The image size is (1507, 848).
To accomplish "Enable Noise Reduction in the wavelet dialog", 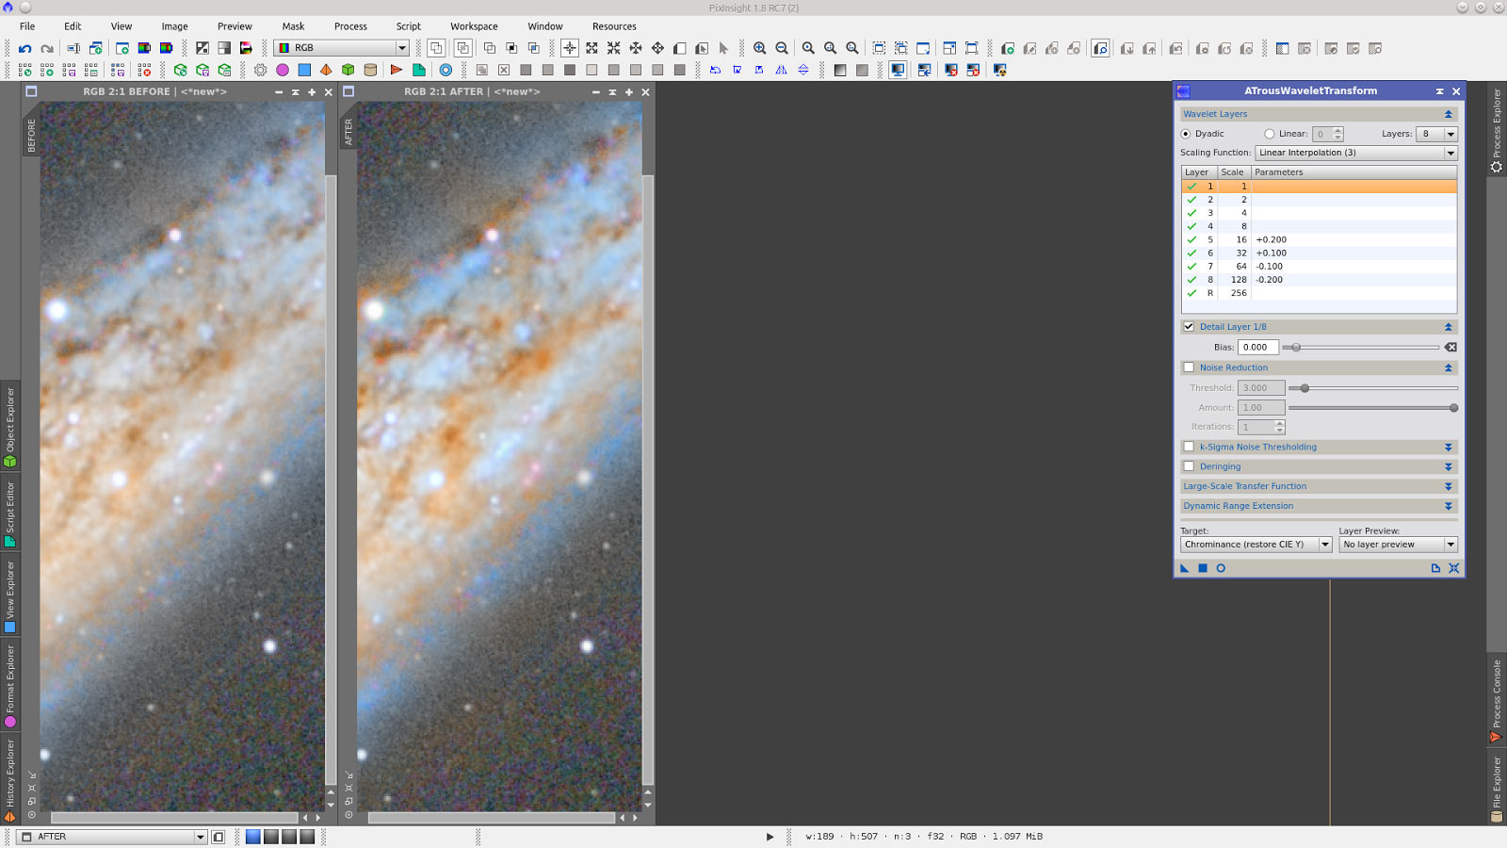I will [1189, 367].
